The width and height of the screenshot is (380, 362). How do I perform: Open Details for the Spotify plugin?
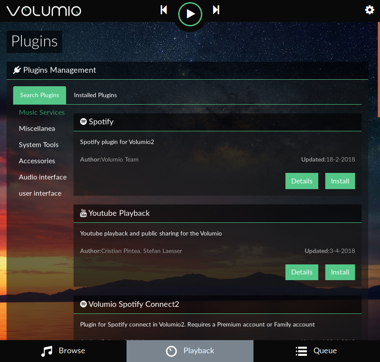[302, 181]
